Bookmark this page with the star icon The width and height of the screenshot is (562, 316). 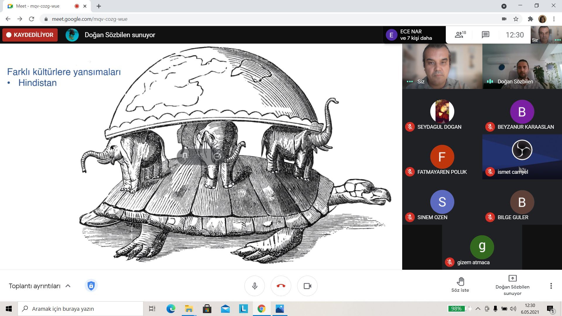pos(516,19)
